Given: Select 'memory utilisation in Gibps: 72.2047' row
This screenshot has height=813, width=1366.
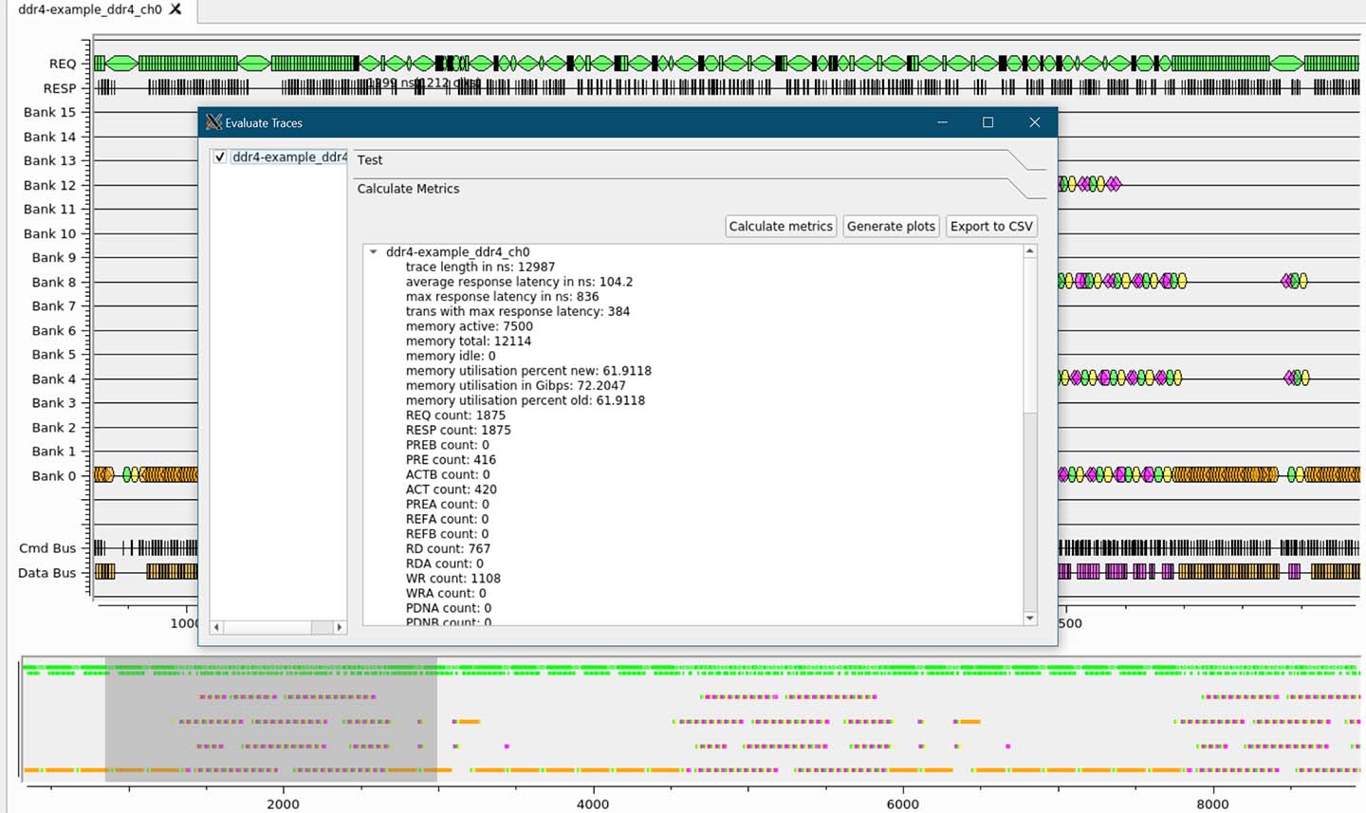Looking at the screenshot, I should pos(515,385).
